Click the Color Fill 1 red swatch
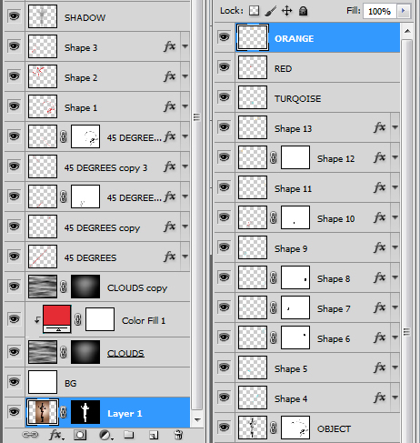 [x=56, y=316]
